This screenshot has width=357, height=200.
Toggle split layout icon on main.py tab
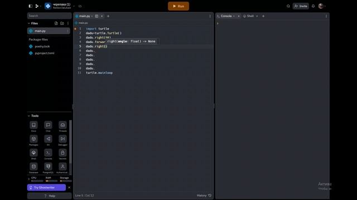coord(97,16)
